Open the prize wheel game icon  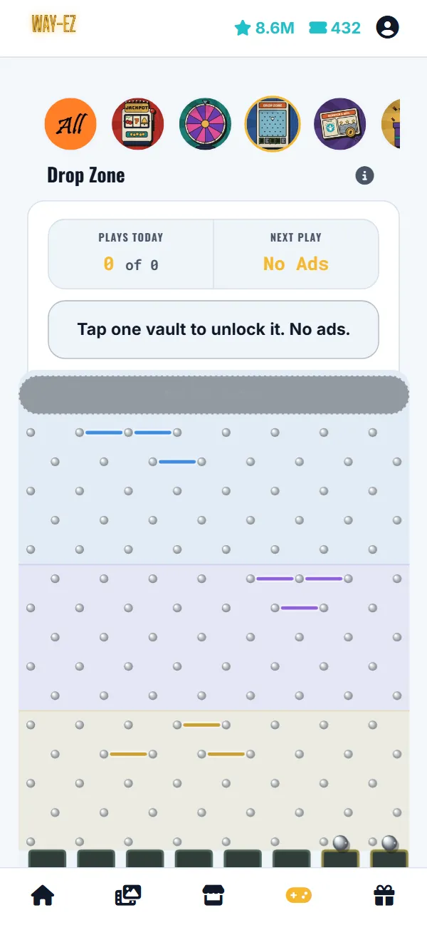pos(205,124)
